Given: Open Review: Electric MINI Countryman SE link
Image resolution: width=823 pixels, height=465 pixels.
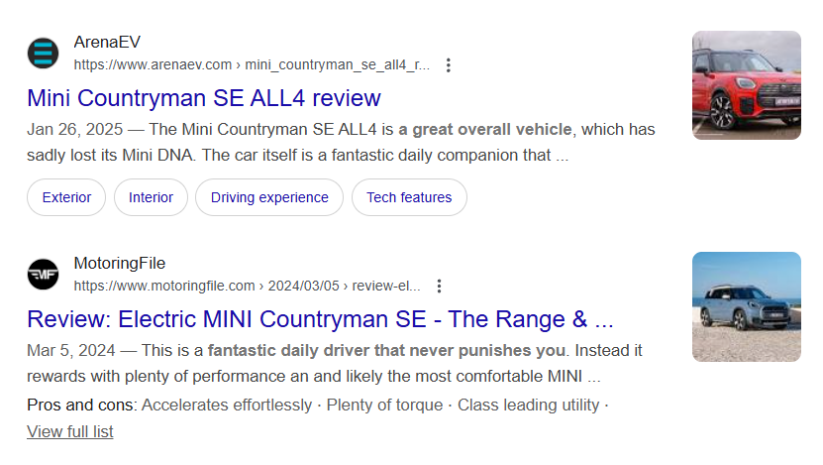Looking at the screenshot, I should click(320, 319).
